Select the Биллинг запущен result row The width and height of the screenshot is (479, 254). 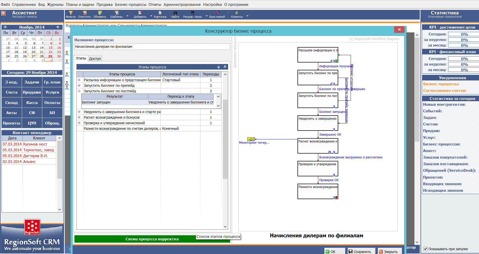148,102
